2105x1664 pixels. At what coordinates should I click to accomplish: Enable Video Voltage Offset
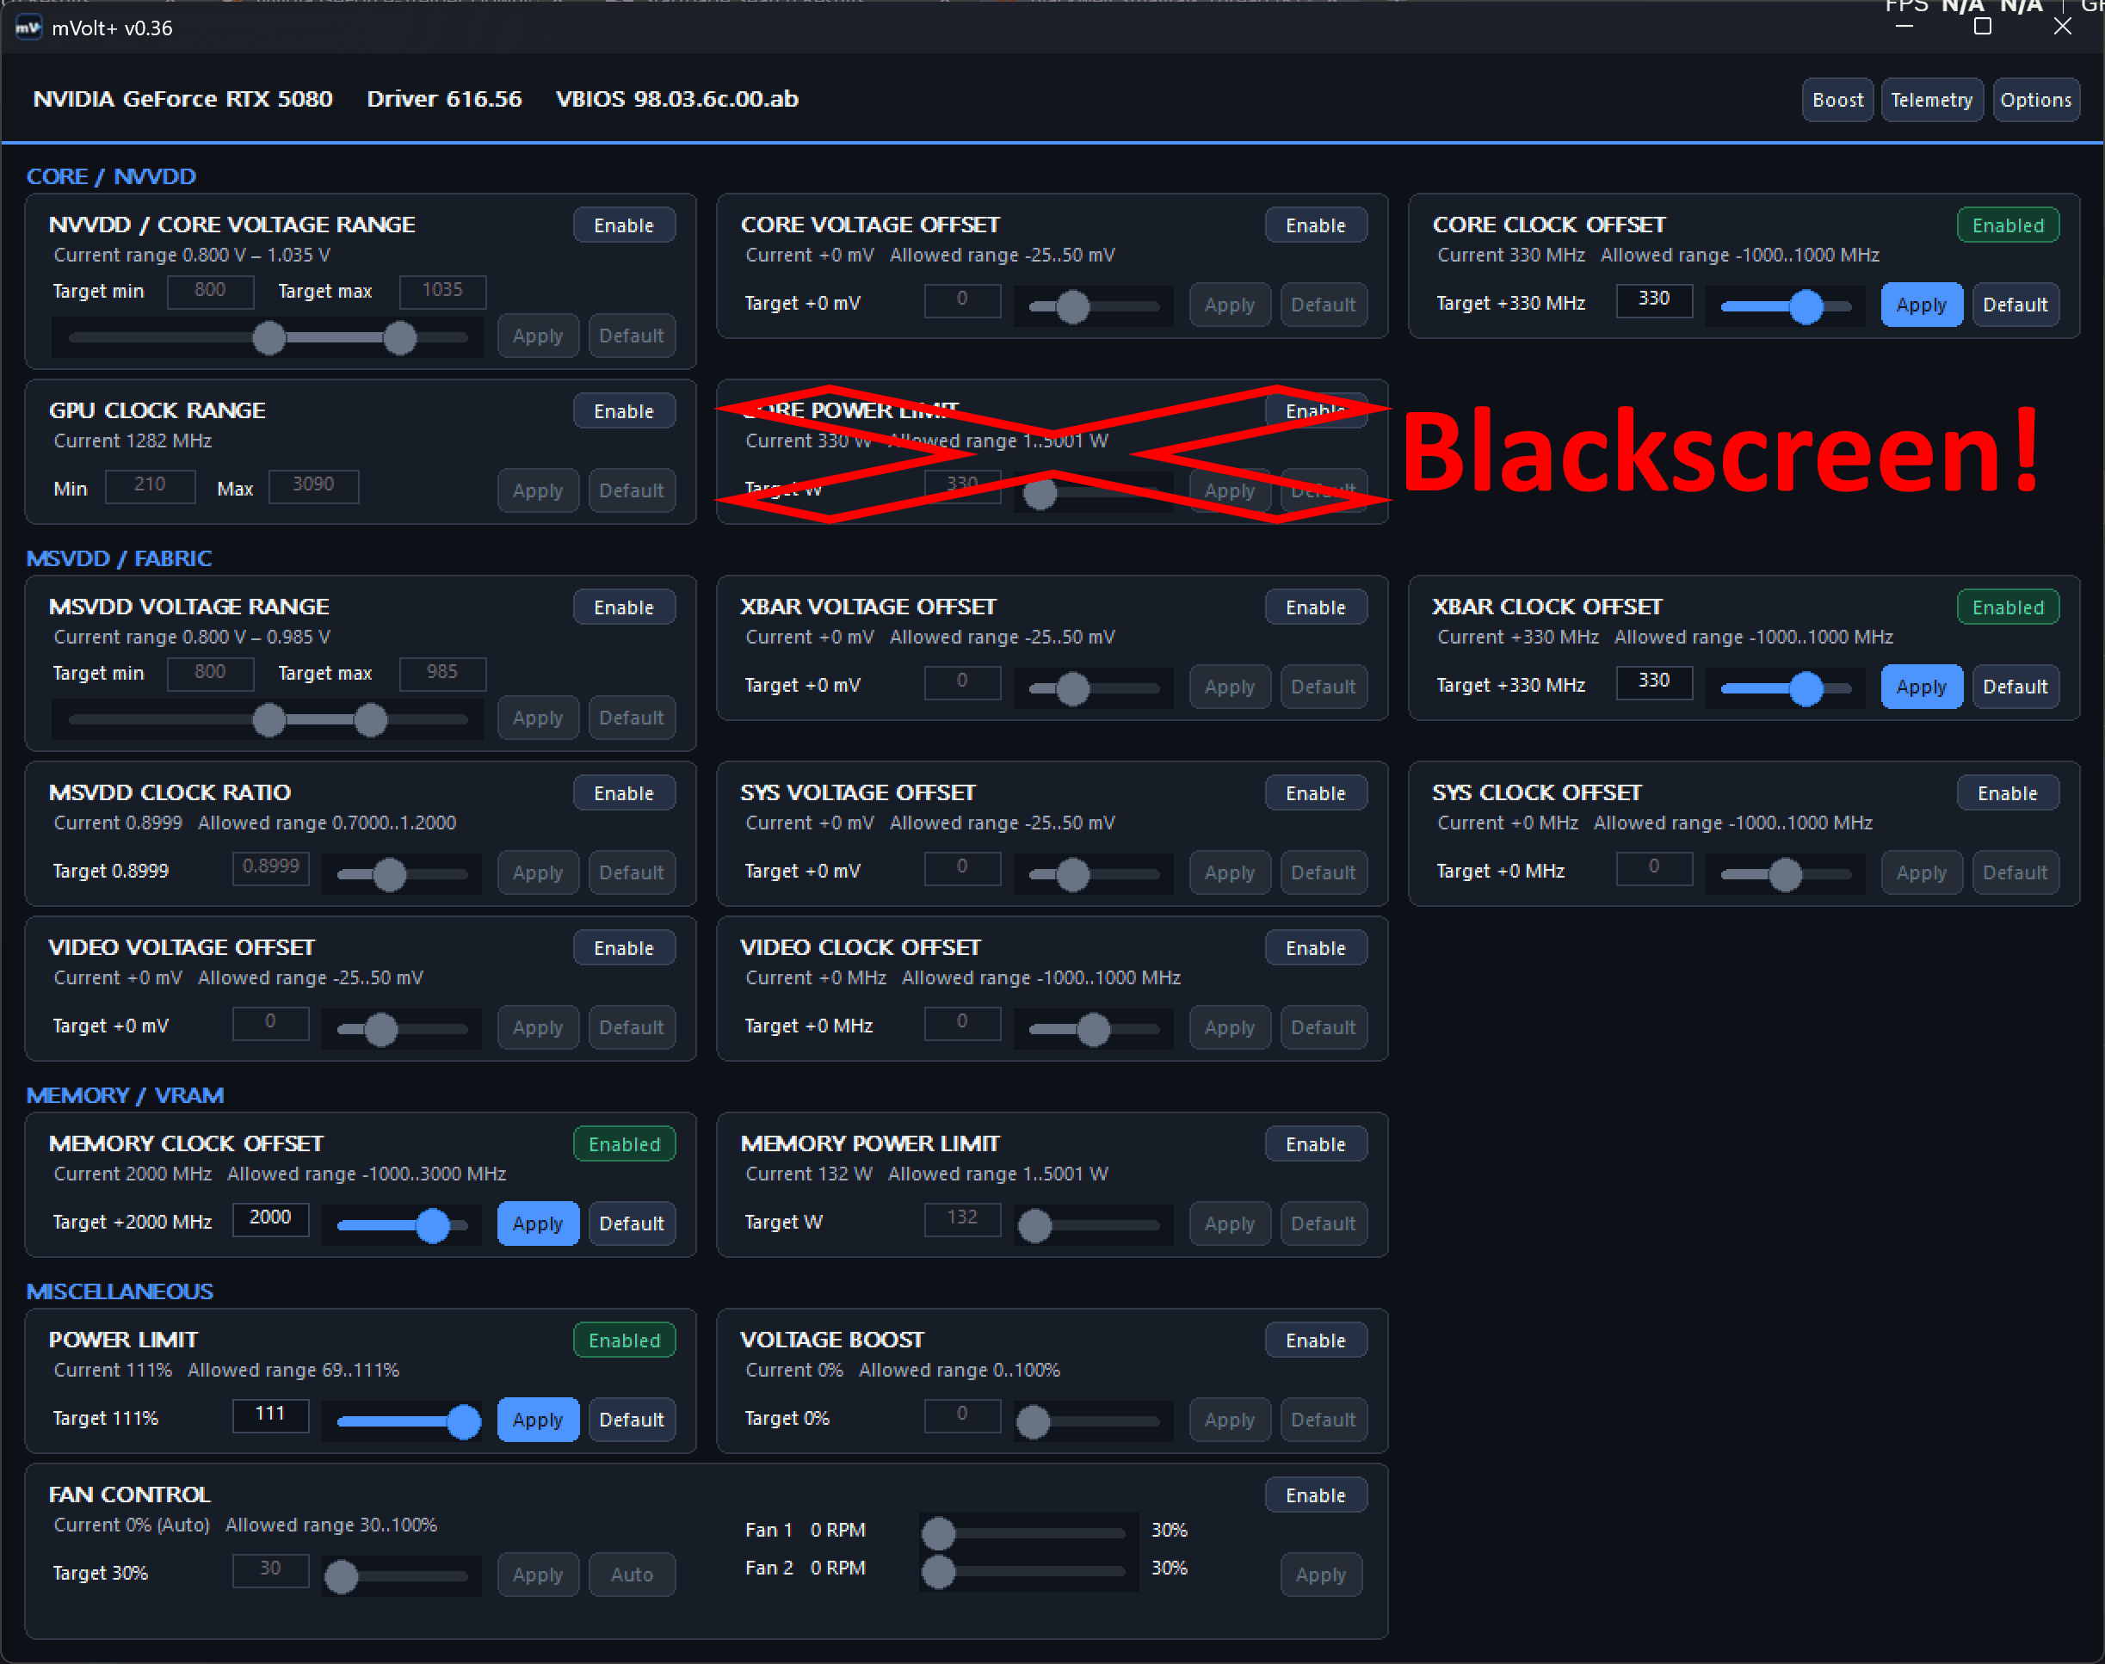coord(624,948)
